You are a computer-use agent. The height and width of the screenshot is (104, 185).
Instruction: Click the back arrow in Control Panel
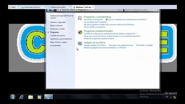tap(48, 10)
